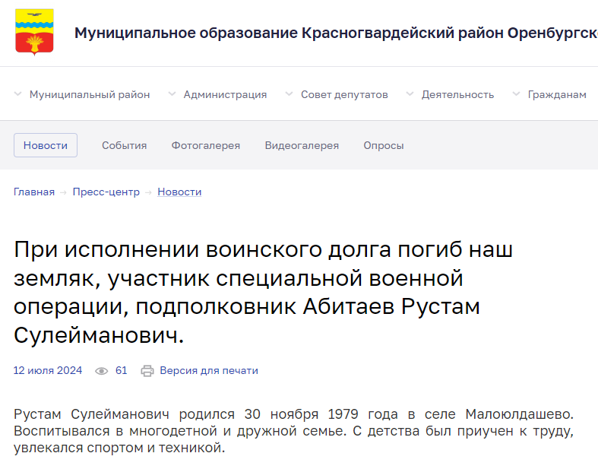
Task: Expand the Администрация menu chevron
Action: pos(172,94)
